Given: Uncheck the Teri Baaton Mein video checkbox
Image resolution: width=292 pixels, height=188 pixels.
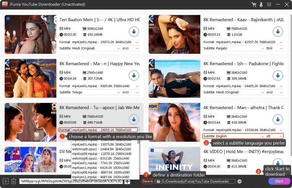Looking at the screenshot, I should pyautogui.click(x=8, y=18).
